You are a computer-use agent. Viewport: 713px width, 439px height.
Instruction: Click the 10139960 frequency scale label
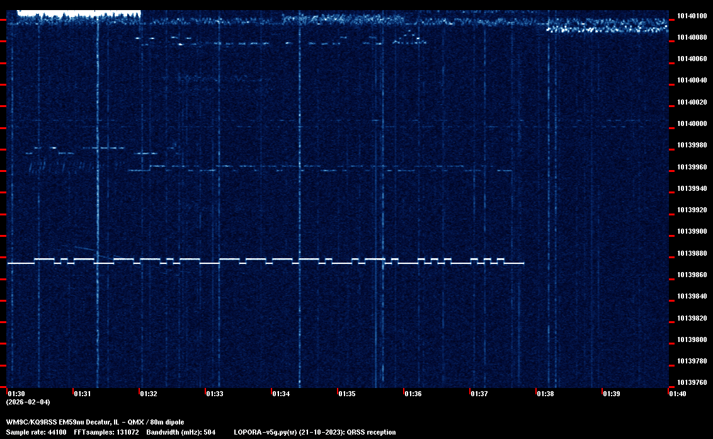tap(691, 167)
